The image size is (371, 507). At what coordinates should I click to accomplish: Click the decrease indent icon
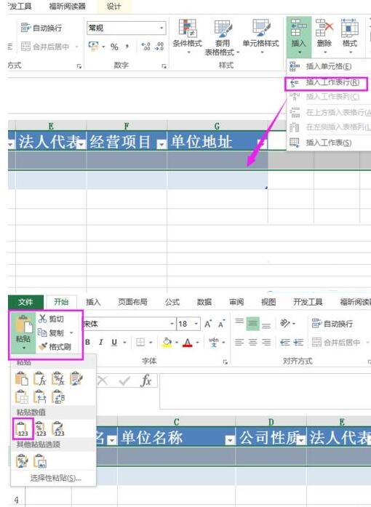pos(285,342)
